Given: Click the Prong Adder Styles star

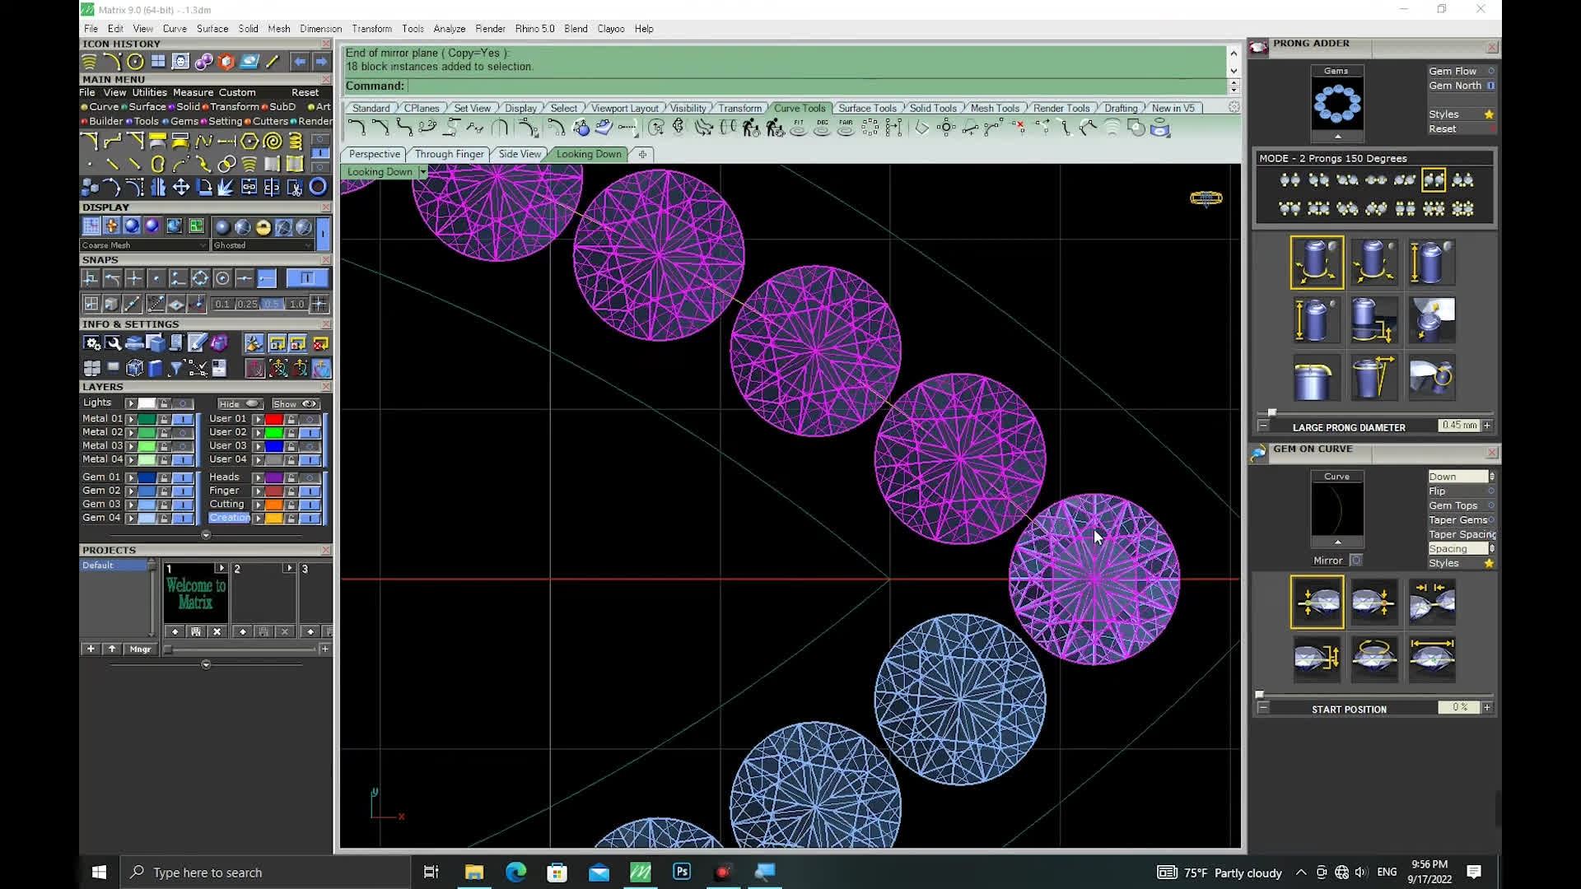Looking at the screenshot, I should click(x=1489, y=114).
